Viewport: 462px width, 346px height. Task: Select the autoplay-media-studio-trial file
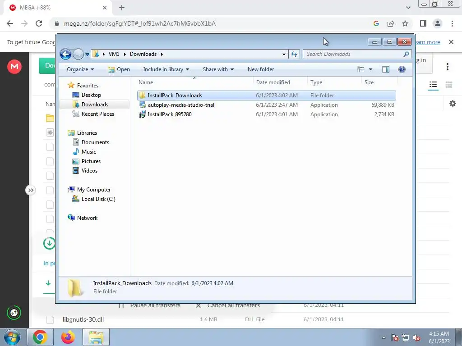(266, 105)
